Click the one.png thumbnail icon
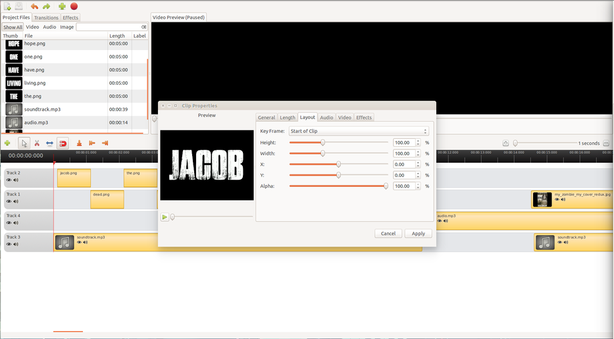The width and height of the screenshot is (614, 339). pyautogui.click(x=14, y=57)
